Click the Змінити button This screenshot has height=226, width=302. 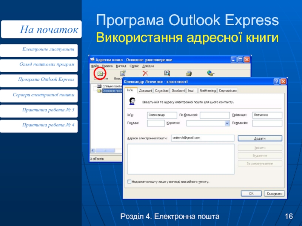click(260, 148)
